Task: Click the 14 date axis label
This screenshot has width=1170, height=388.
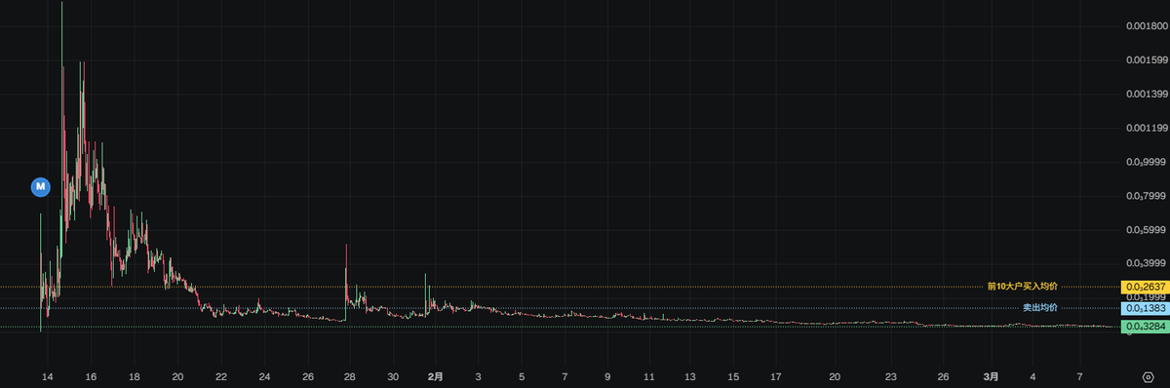Action: coord(47,376)
